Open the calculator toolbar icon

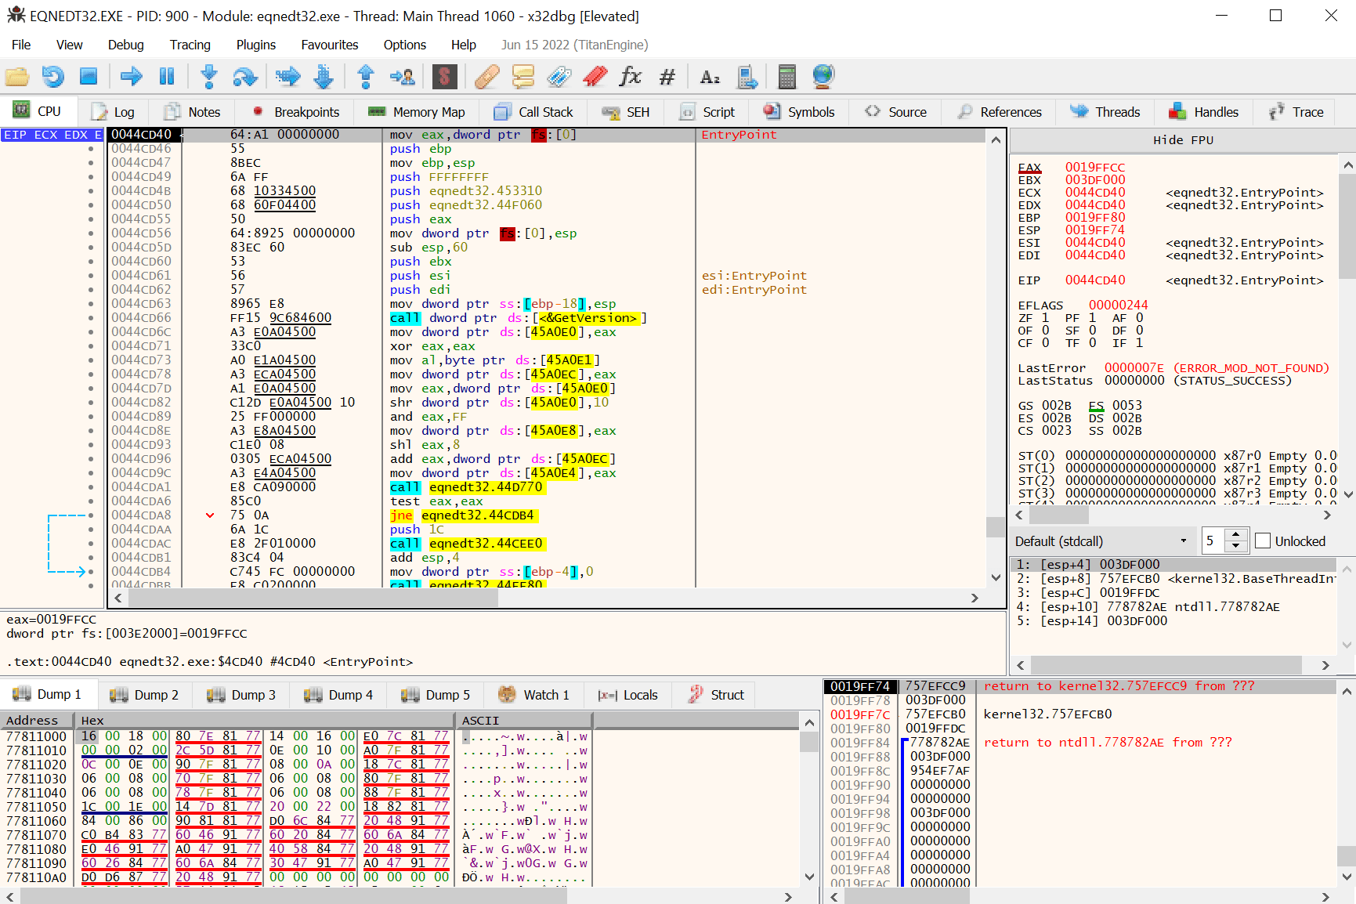[786, 77]
